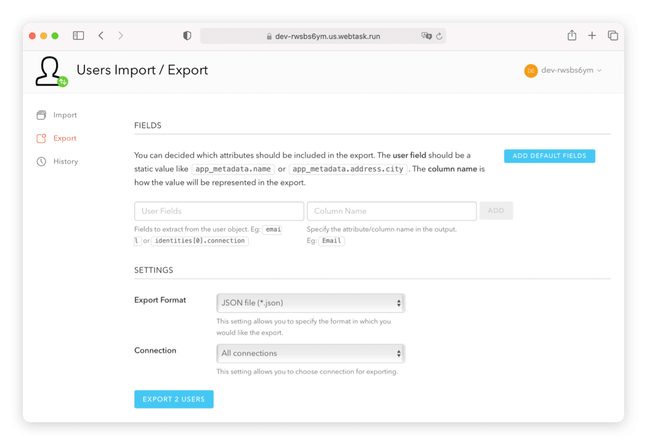647x445 pixels.
Task: Click the ADD DEFAULT FIELDS button
Action: point(549,155)
